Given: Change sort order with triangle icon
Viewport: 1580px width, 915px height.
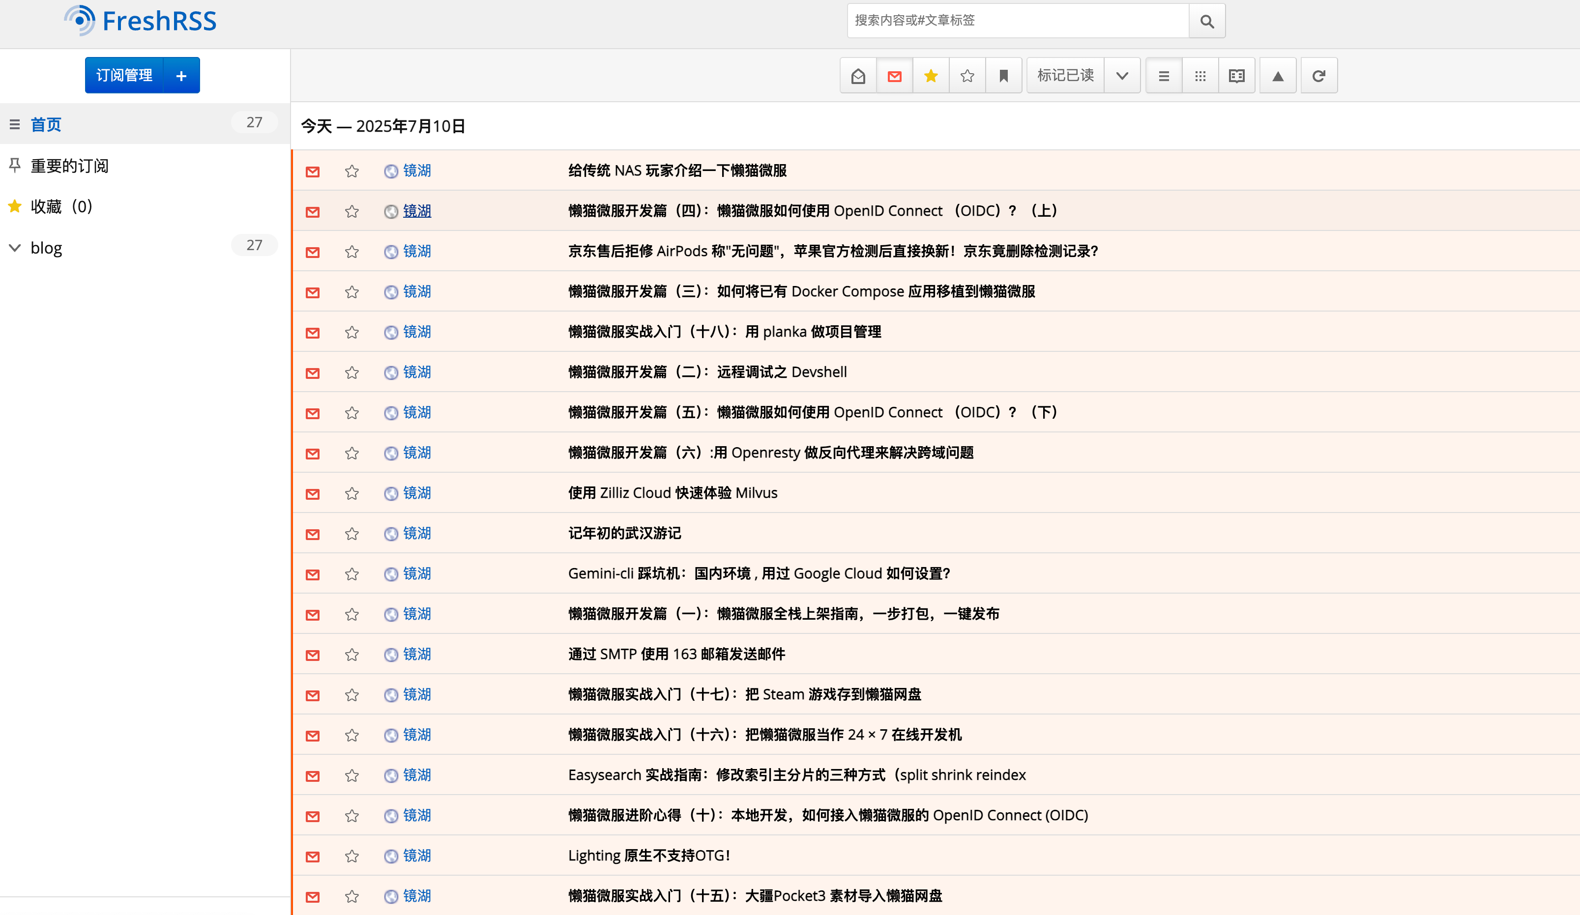Looking at the screenshot, I should point(1278,76).
